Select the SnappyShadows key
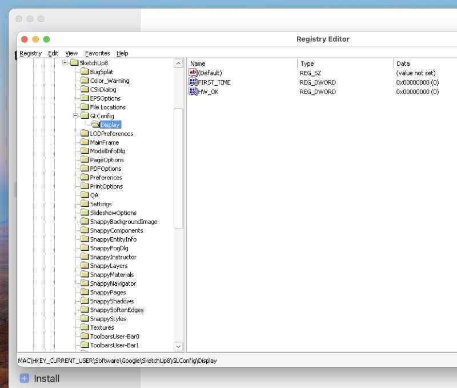This screenshot has width=457, height=388. 111,301
